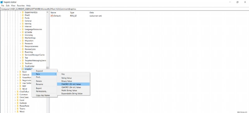Click the Teams folder icon
The width and height of the screenshot is (249, 113).
click(18, 109)
